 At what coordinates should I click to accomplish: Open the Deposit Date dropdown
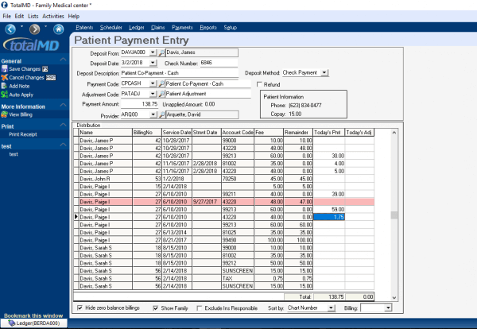pos(153,63)
